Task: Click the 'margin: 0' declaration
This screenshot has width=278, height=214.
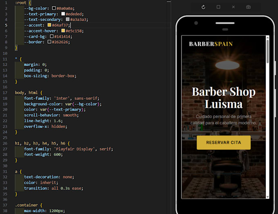Action: 35,64
